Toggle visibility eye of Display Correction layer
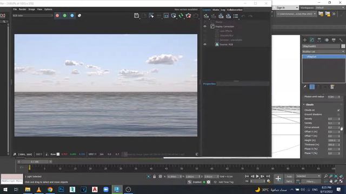Viewport: 346px width, 194px height. pos(205,26)
